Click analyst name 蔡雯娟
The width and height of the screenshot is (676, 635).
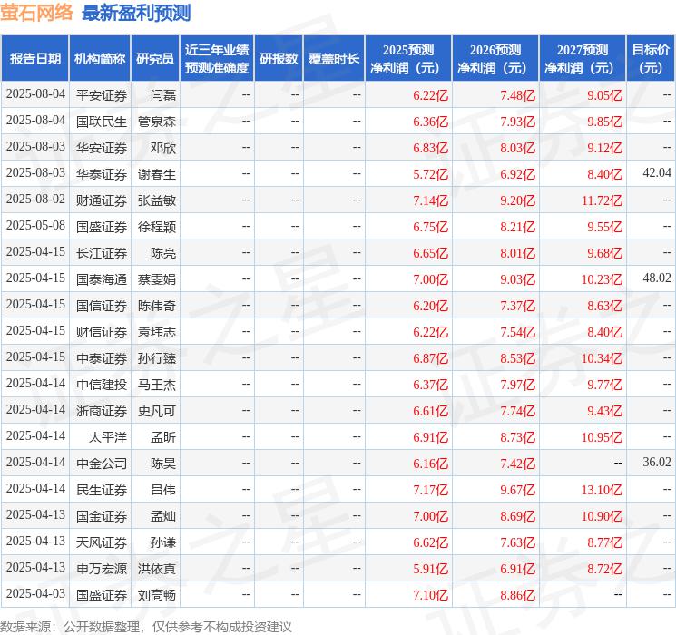pos(157,278)
